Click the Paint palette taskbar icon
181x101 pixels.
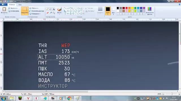tap(77, 98)
